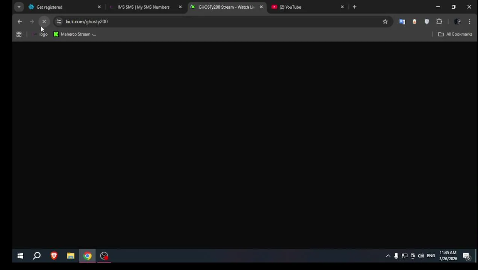Open the Maherco Stream bookmark

(x=75, y=34)
